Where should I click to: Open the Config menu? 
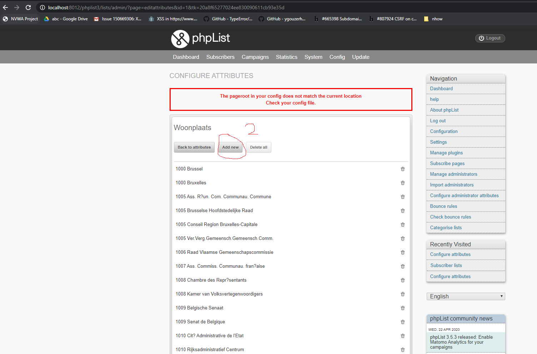coord(337,57)
